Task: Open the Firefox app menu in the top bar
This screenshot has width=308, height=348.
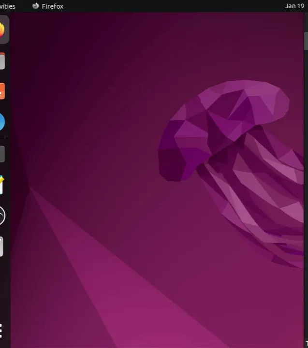Action: pyautogui.click(x=48, y=6)
